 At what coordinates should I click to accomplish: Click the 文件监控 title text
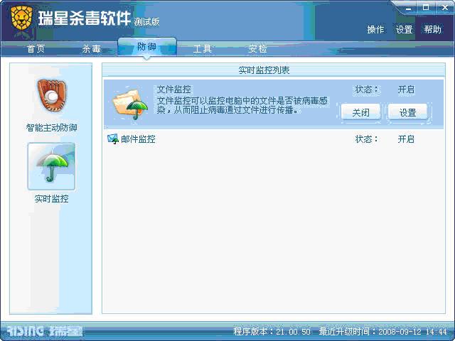click(173, 90)
